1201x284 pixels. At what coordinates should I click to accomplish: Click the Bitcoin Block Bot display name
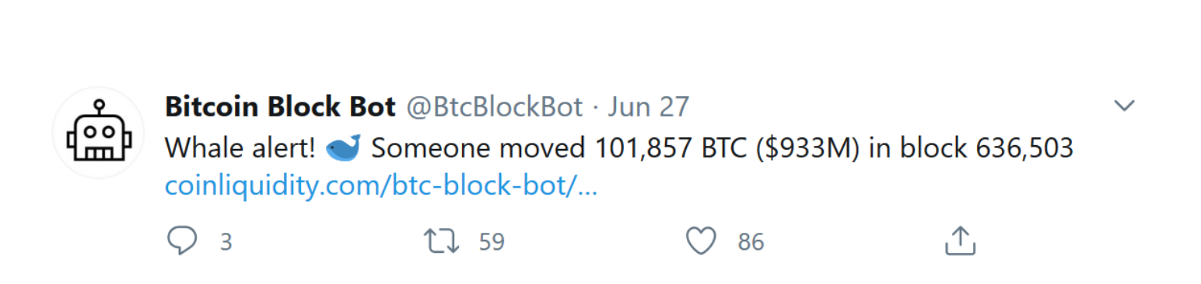pyautogui.click(x=281, y=107)
